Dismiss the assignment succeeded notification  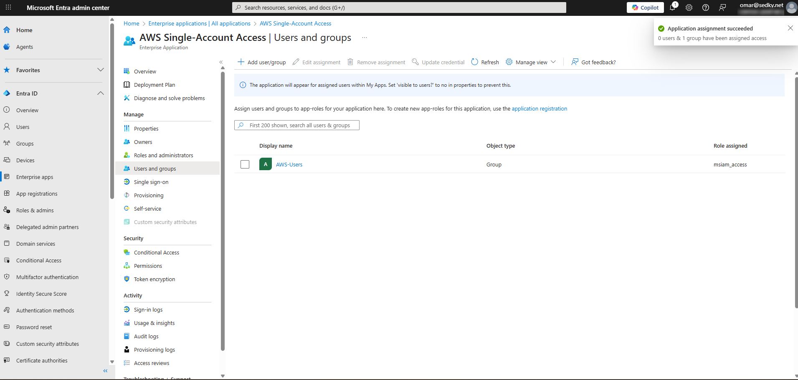click(x=790, y=28)
